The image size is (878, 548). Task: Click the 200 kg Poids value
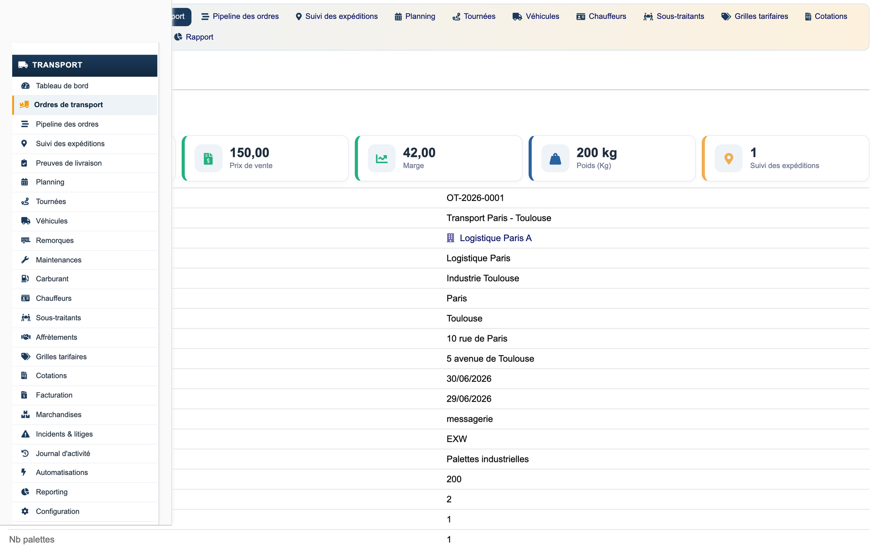(596, 153)
